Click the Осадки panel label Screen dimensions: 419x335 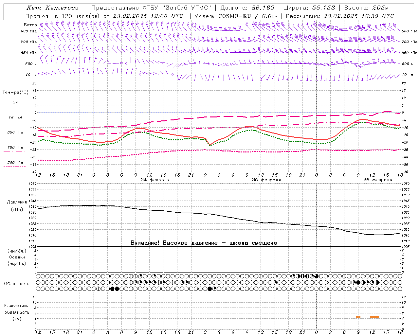(17, 257)
